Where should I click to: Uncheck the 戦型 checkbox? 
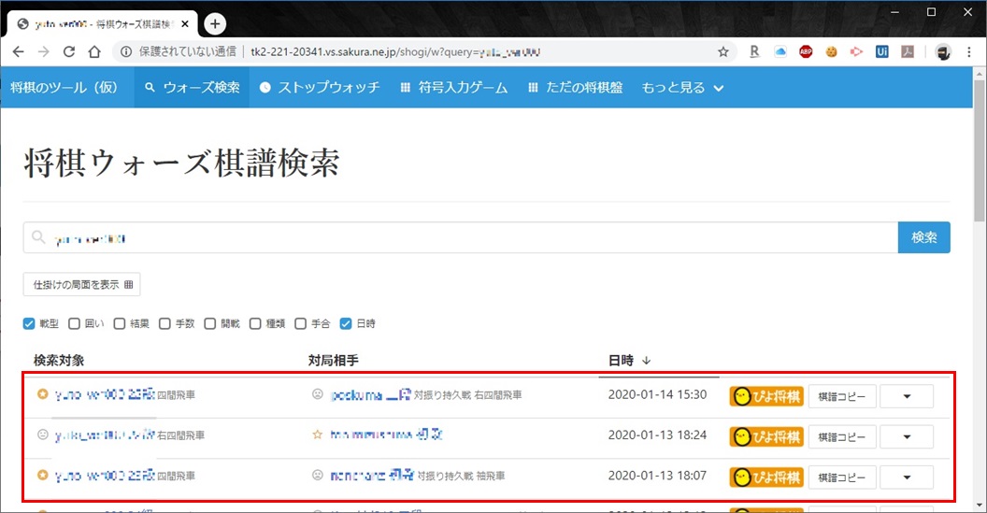(x=29, y=323)
